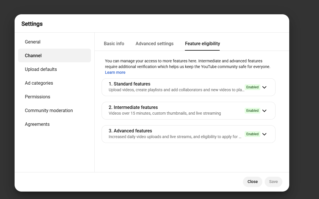Viewport: 319px width, 199px height.
Task: Click the Settings dialog title
Action: click(32, 24)
